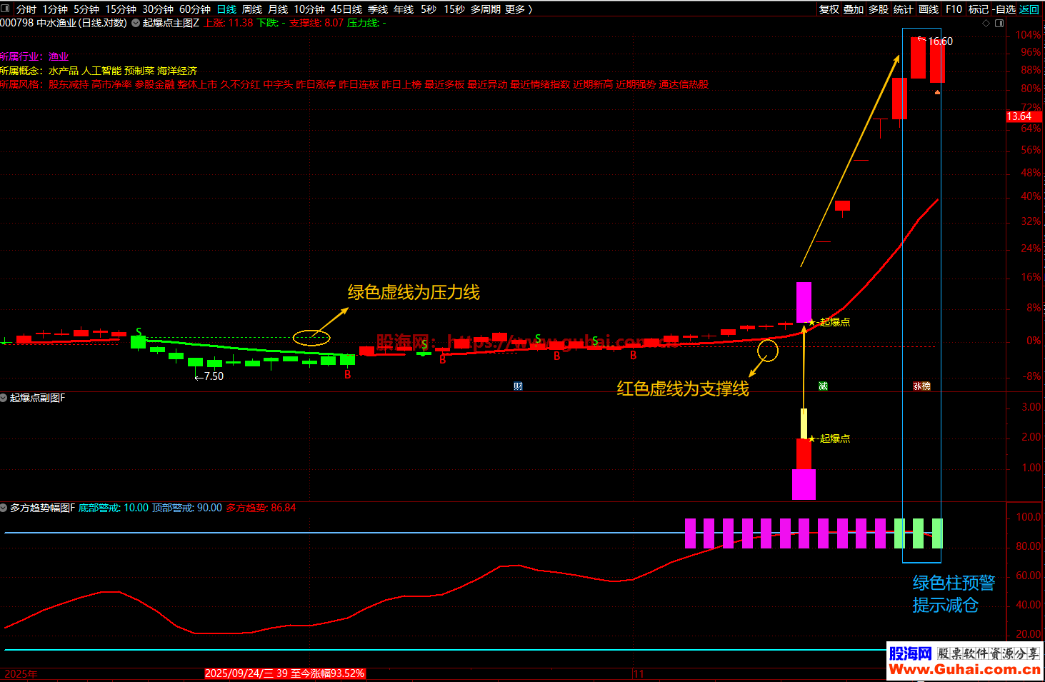
Task: Click the orange marker below the last candle
Action: pos(937,92)
